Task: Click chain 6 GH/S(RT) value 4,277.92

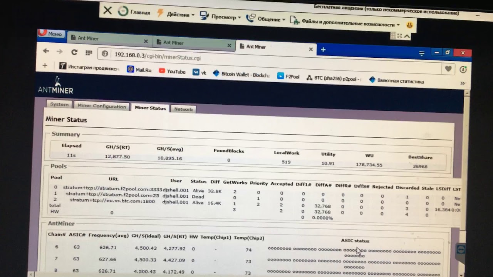Action: pyautogui.click(x=174, y=249)
